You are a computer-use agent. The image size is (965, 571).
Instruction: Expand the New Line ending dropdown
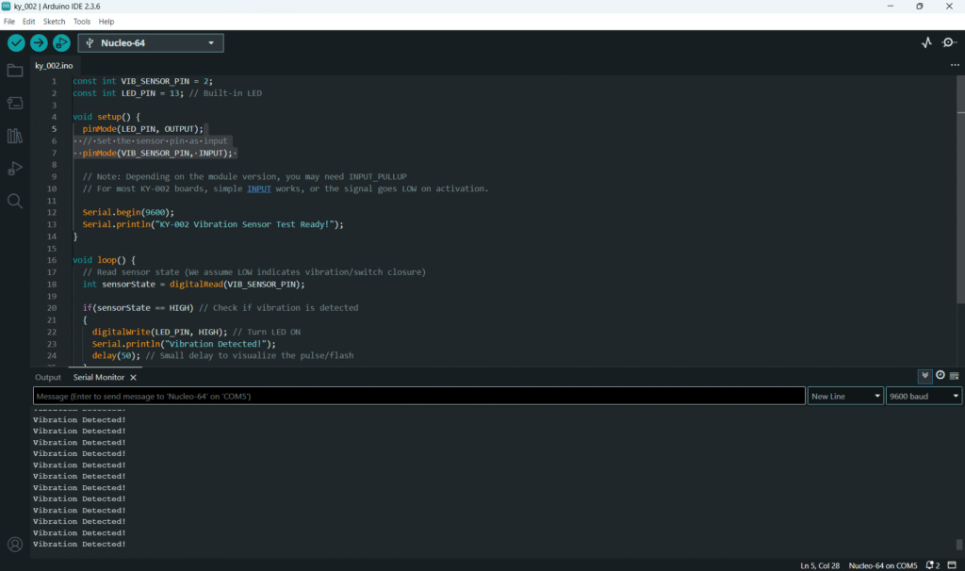(x=845, y=397)
